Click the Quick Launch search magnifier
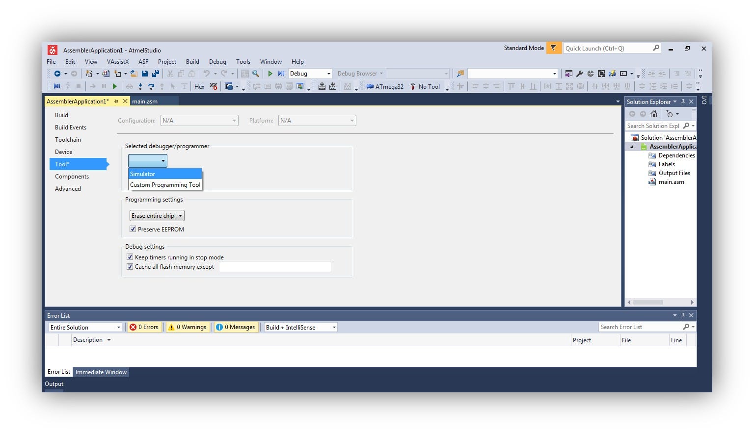 click(x=656, y=48)
